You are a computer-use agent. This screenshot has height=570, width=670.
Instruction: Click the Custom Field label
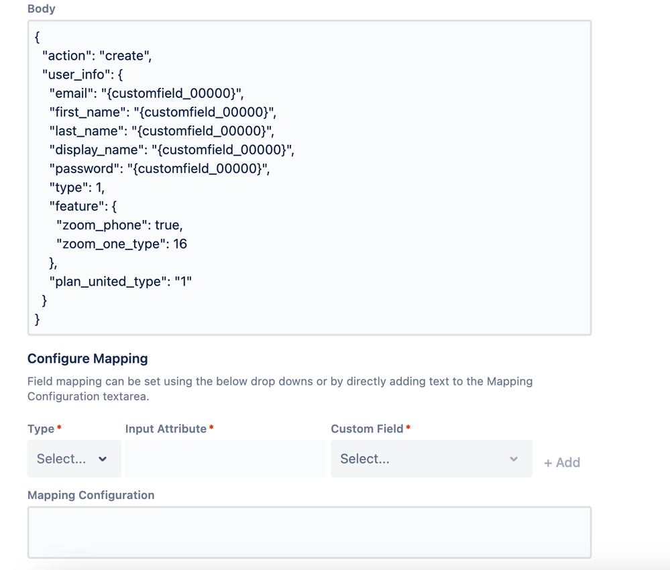click(x=367, y=429)
